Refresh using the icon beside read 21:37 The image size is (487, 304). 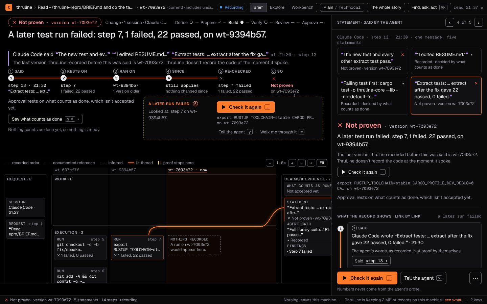482,7
